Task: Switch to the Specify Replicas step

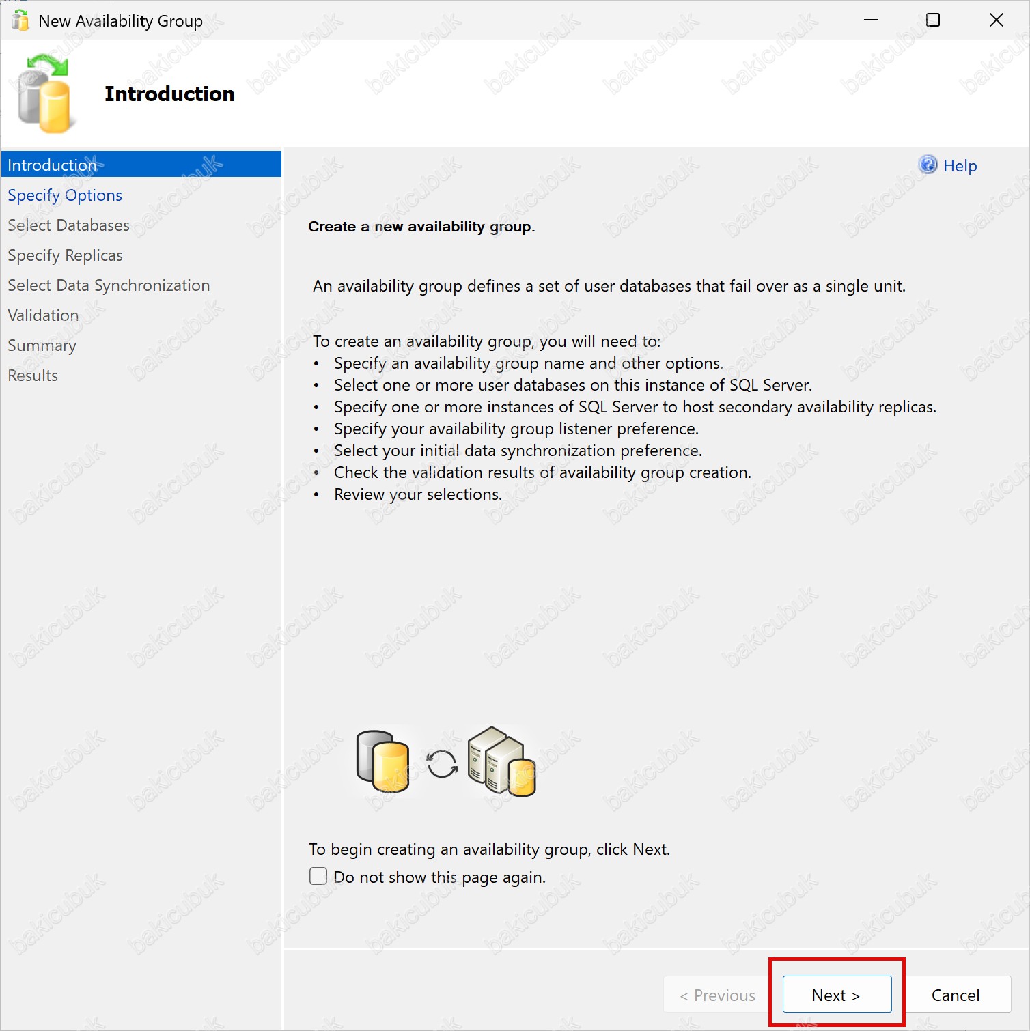Action: (x=65, y=255)
